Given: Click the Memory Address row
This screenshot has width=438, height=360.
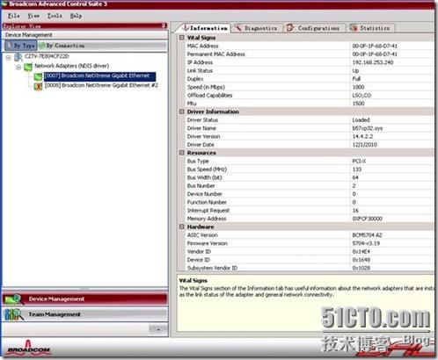Looking at the screenshot, I should click(x=310, y=219).
